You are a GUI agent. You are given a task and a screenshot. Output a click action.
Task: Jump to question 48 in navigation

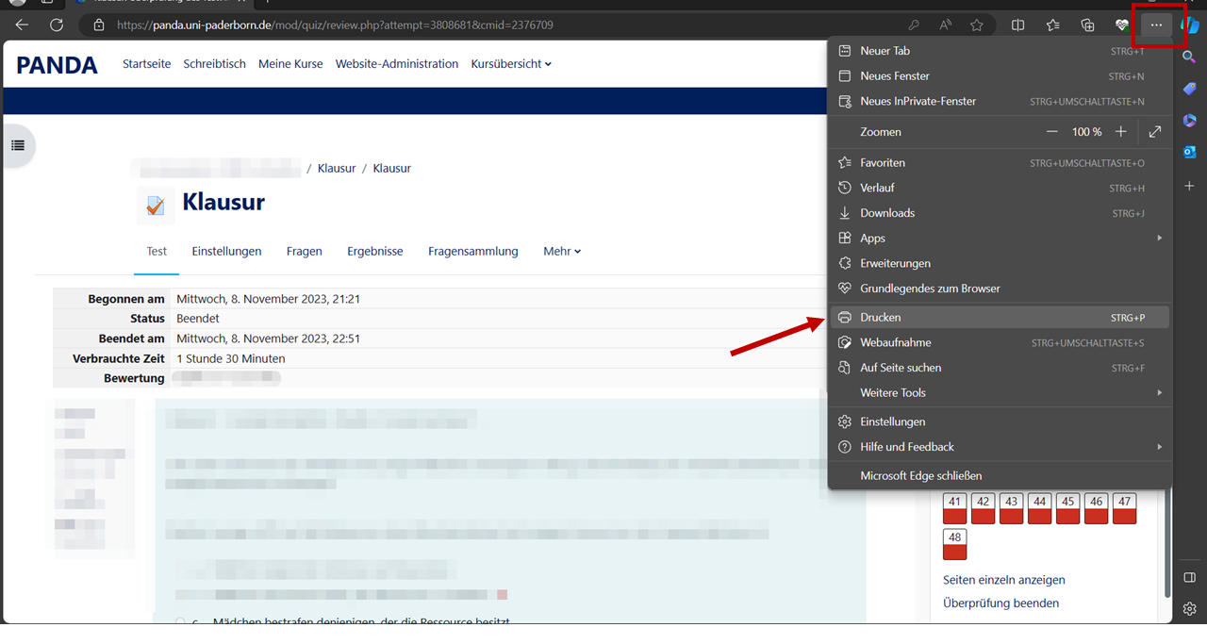[954, 544]
